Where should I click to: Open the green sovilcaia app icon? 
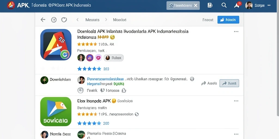pyautogui.click(x=56, y=112)
